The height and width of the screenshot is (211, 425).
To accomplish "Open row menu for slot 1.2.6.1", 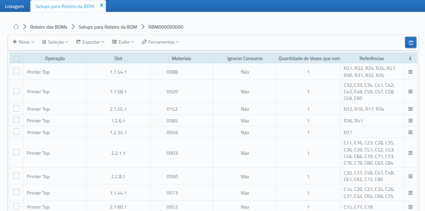I will (x=410, y=121).
